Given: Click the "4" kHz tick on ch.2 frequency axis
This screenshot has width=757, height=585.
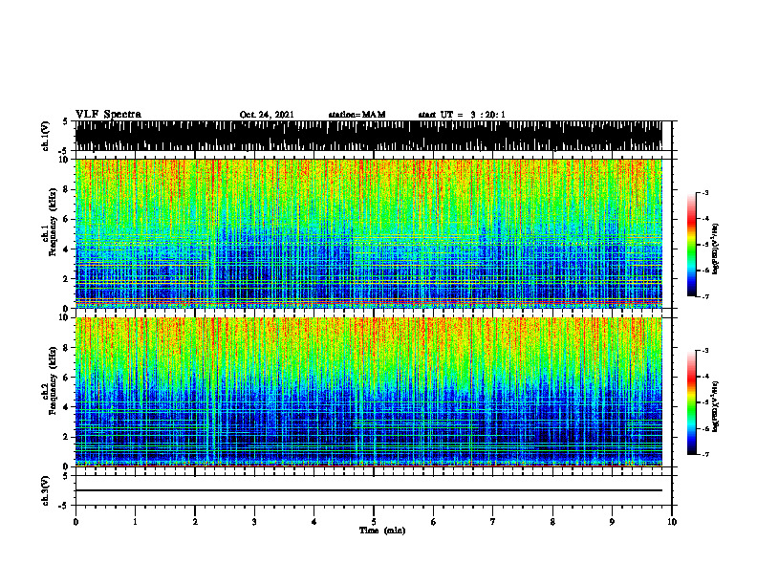Looking at the screenshot, I should tap(67, 407).
